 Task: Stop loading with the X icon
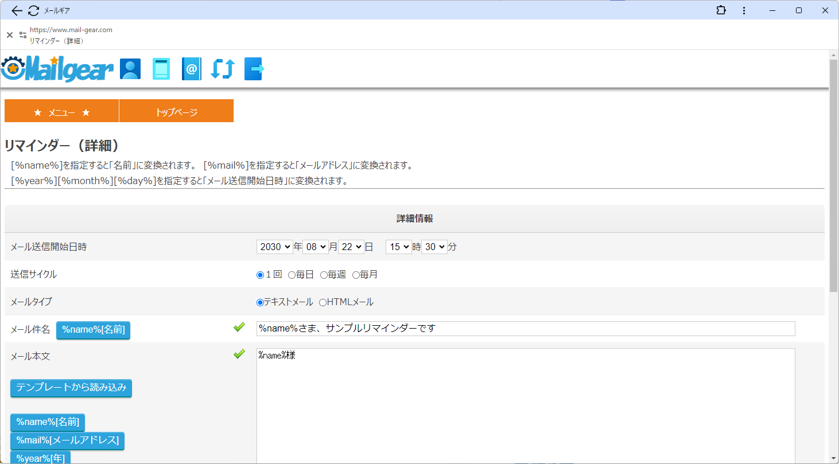click(9, 35)
